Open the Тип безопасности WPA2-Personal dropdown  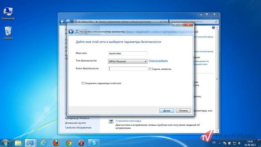(x=128, y=61)
